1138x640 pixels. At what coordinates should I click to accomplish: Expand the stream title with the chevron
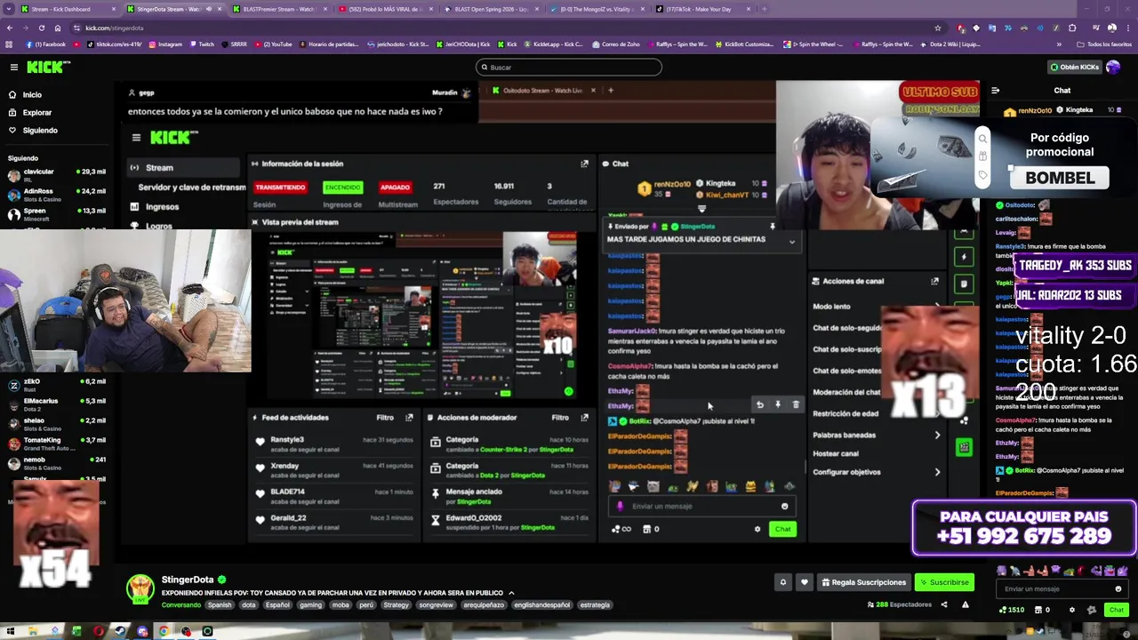pos(511,593)
